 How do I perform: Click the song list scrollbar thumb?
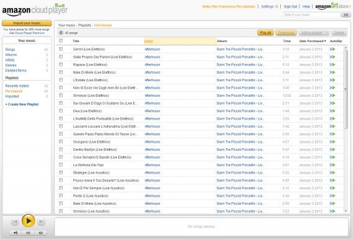pos(346,89)
